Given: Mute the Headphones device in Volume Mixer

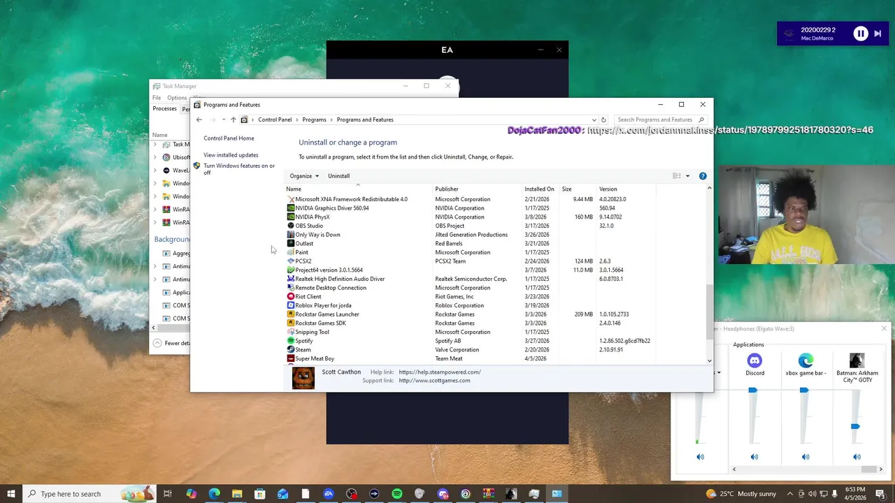Looking at the screenshot, I should (x=700, y=457).
